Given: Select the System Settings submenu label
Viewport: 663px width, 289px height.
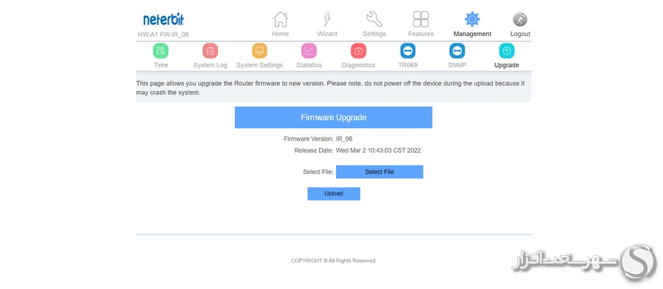Looking at the screenshot, I should click(259, 65).
